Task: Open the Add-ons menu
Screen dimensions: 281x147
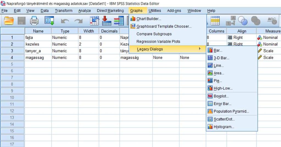Action: coord(174,11)
